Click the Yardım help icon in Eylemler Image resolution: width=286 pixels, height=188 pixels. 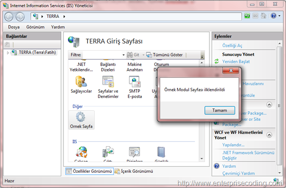(x=216, y=166)
